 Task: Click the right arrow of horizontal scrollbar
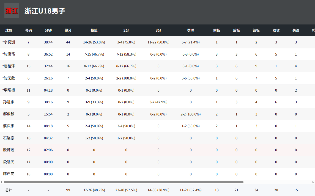pos(313,182)
